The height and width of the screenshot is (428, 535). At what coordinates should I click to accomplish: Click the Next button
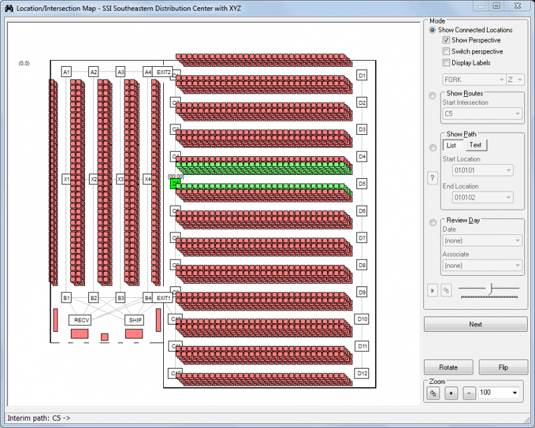475,324
